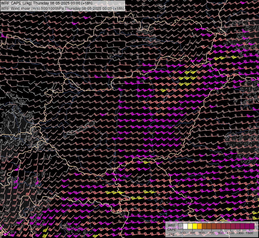
Task: Select the orange CAPE legend swatch
Action: tap(199, 226)
